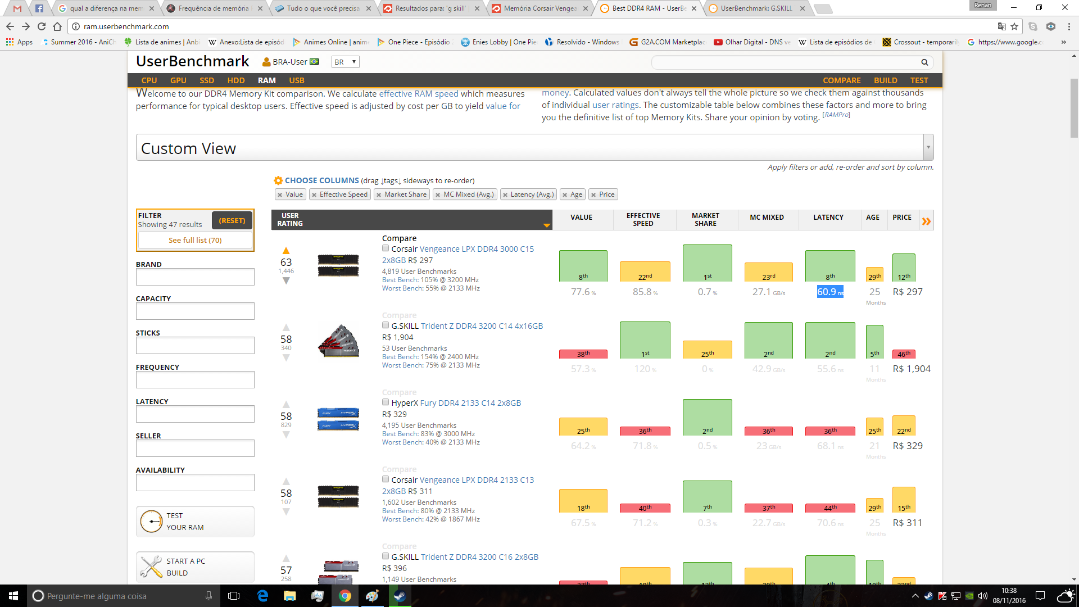The image size is (1079, 607).
Task: Check compare box for Corsair Vengeance LPX 3000 C15
Action: pos(386,248)
